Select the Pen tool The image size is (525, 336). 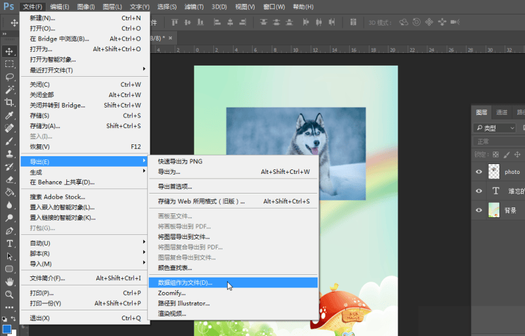pos(9,231)
